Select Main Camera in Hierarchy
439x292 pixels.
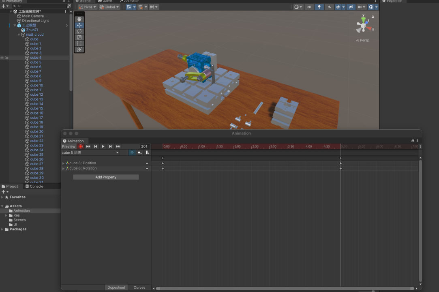(x=33, y=16)
